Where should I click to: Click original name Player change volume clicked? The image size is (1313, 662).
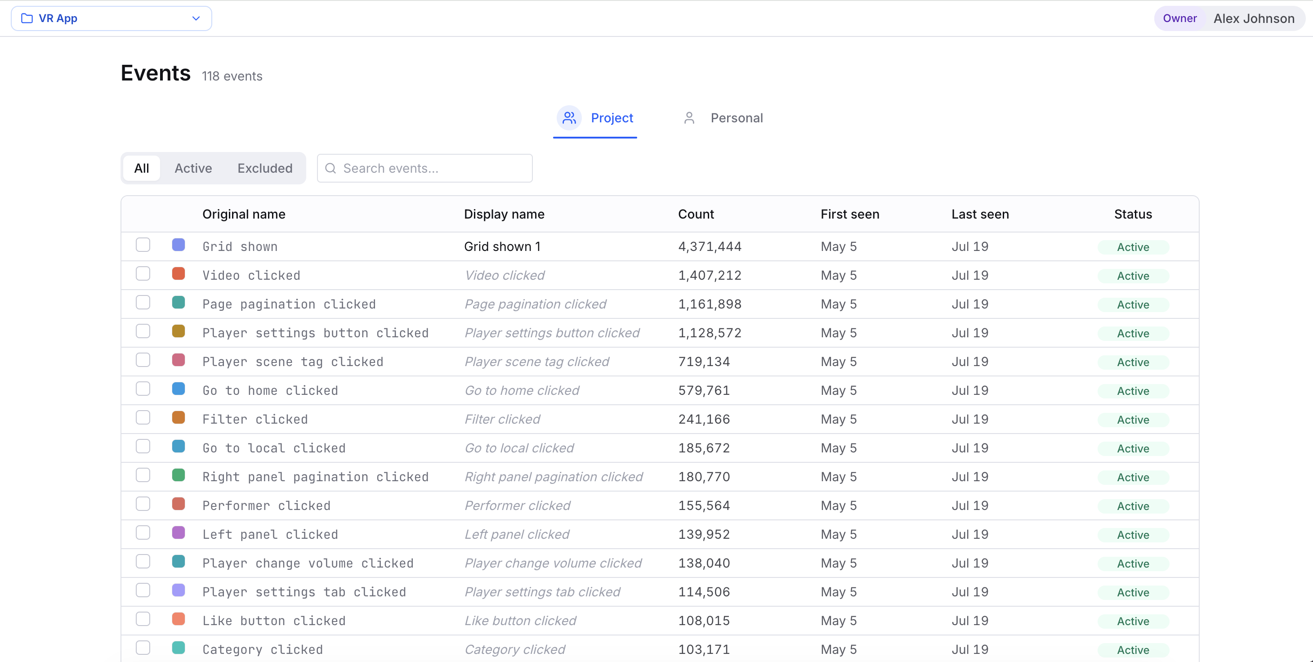(x=308, y=564)
